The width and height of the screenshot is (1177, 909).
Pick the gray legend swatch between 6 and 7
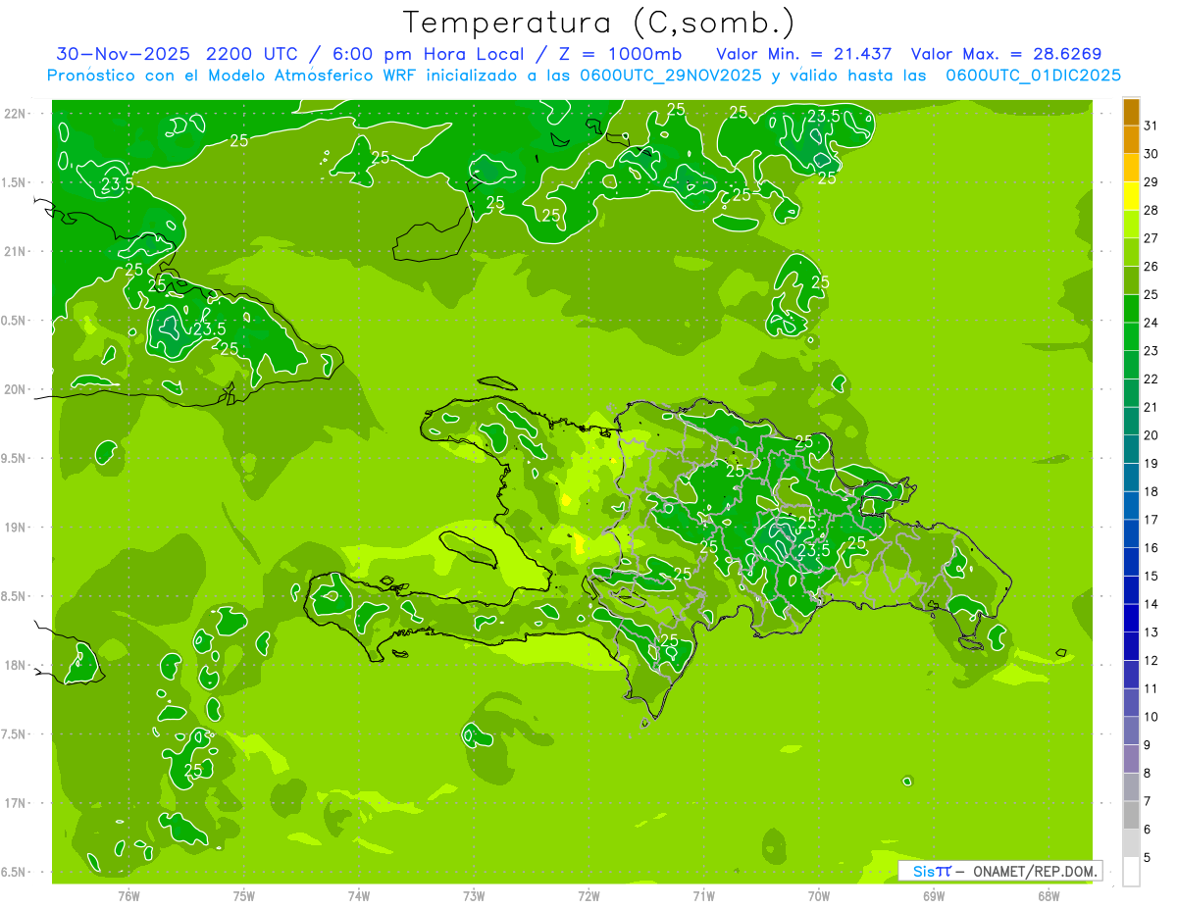[x=1131, y=815]
